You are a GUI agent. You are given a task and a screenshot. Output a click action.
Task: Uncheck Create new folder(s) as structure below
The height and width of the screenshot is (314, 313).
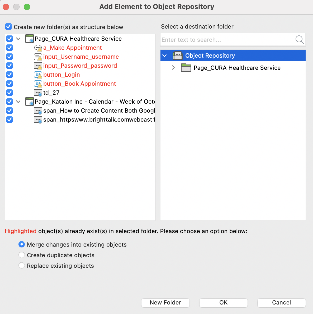(8, 27)
